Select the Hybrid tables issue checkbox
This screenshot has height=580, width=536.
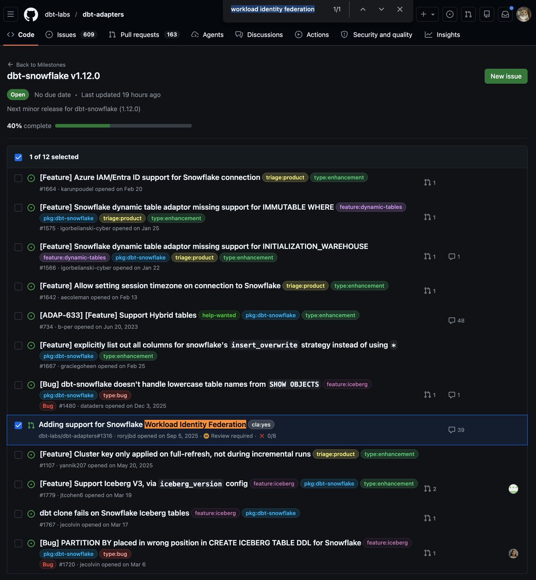tap(18, 316)
